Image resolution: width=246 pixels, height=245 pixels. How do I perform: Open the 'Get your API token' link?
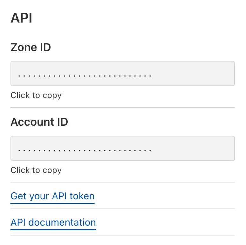pos(52,196)
